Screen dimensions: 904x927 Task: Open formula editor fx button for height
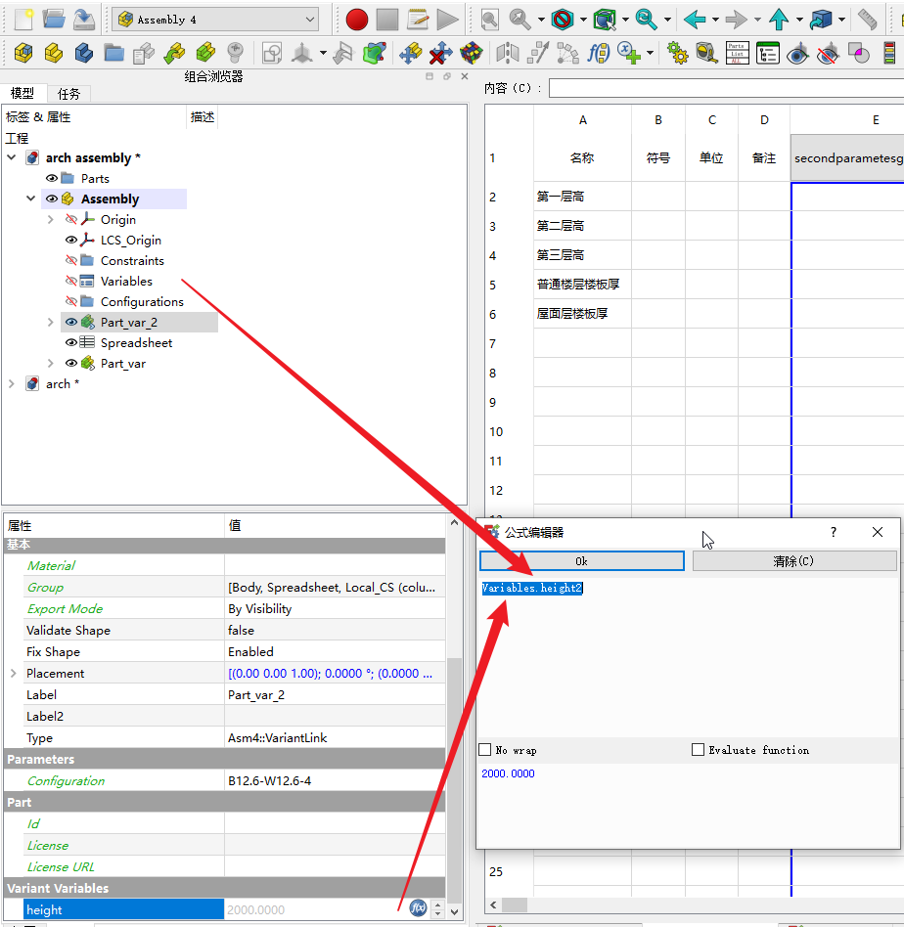pyautogui.click(x=418, y=908)
